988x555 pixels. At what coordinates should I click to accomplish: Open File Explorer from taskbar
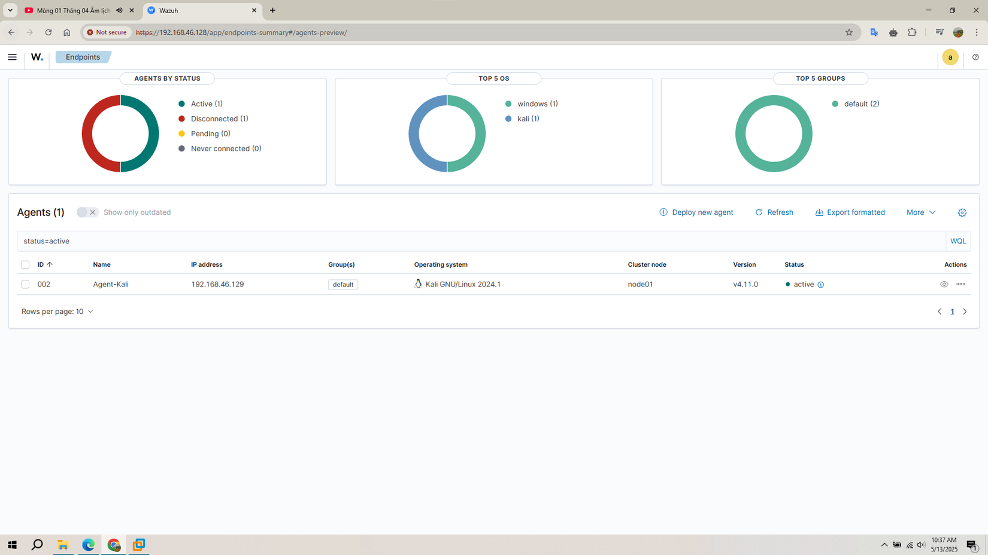click(63, 545)
